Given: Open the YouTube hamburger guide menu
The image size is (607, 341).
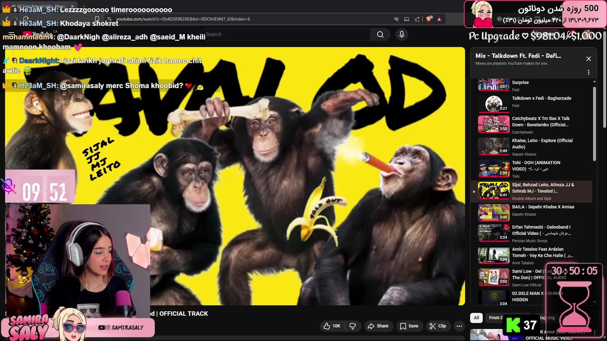Looking at the screenshot, I should (11, 34).
